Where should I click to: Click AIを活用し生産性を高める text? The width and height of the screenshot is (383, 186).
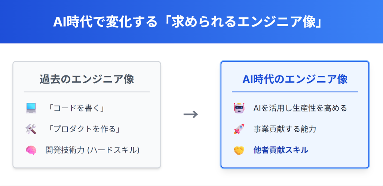[300, 108]
